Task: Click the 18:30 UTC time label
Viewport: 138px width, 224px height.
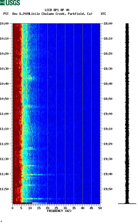Action: coord(108,68)
